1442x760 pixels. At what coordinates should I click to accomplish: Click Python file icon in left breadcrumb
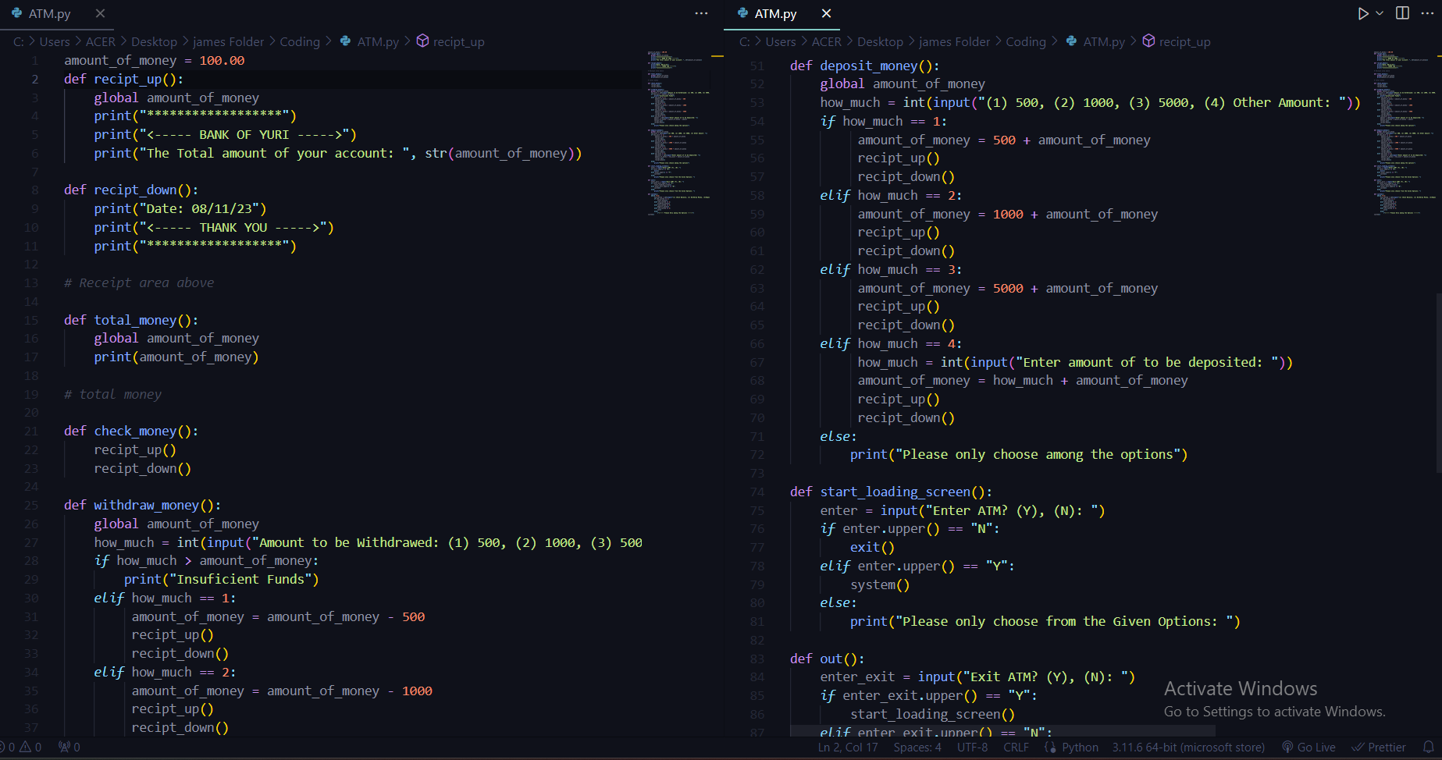pyautogui.click(x=345, y=41)
